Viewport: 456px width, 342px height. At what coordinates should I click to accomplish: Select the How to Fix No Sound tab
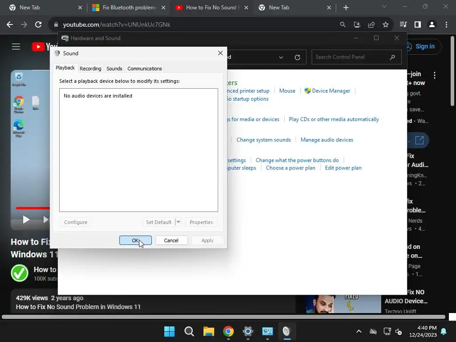click(212, 8)
